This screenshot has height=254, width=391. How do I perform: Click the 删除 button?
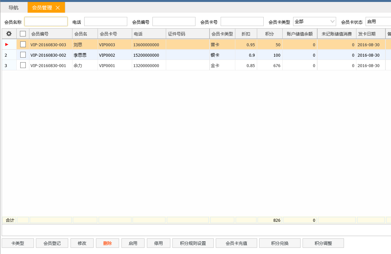coord(107,243)
